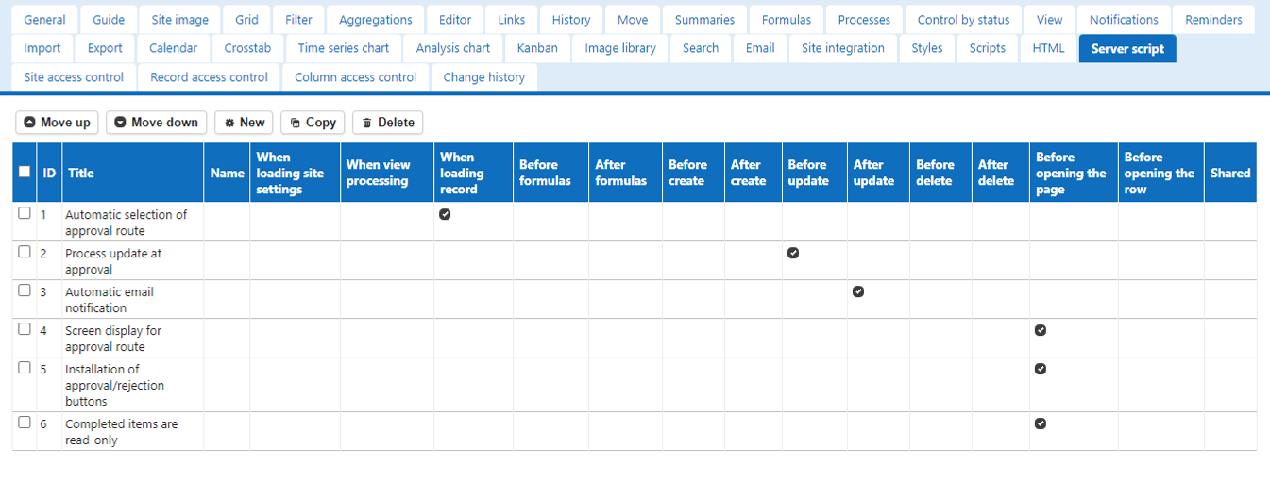Switch to the Import tab
The image size is (1270, 481).
tap(42, 48)
